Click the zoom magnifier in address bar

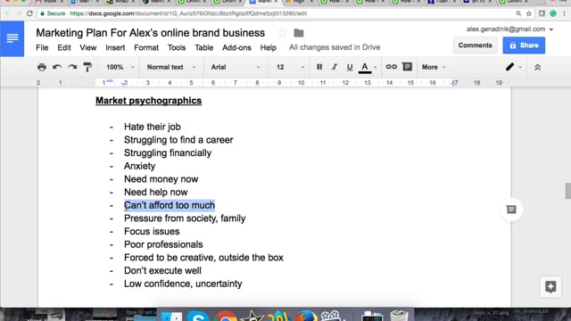point(518,13)
